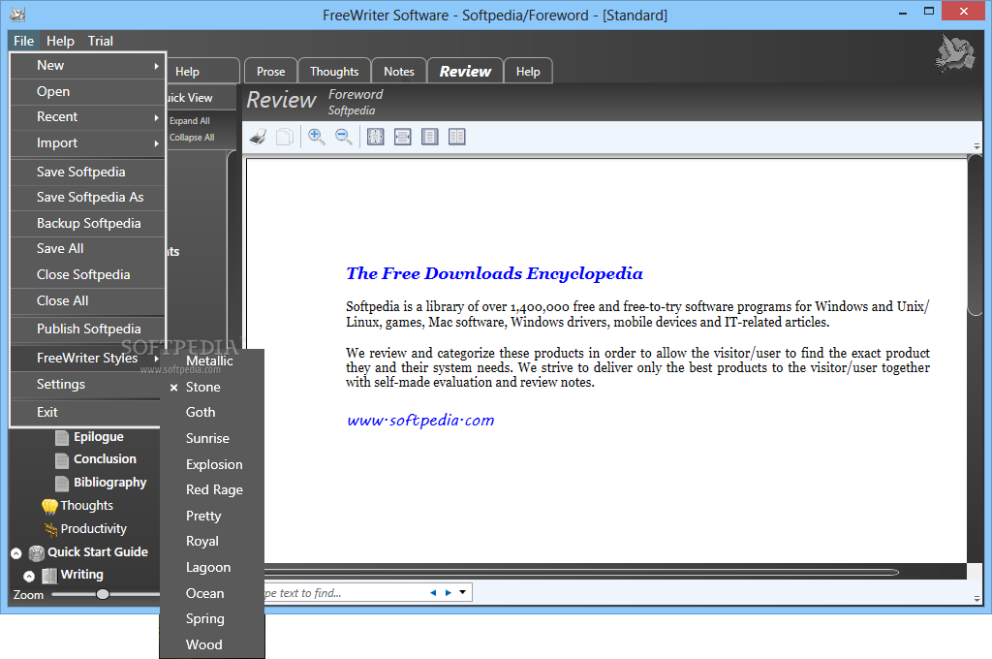This screenshot has height=659, width=992.
Task: Click the Epilogue document icon
Action: point(62,437)
